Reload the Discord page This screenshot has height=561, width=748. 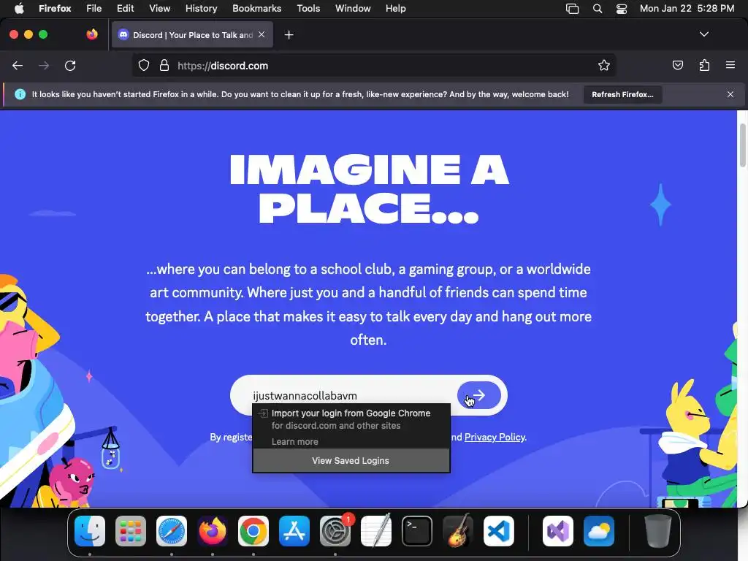[x=70, y=66]
